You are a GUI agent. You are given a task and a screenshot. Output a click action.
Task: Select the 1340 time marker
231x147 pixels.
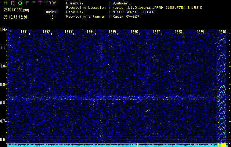(x=223, y=32)
